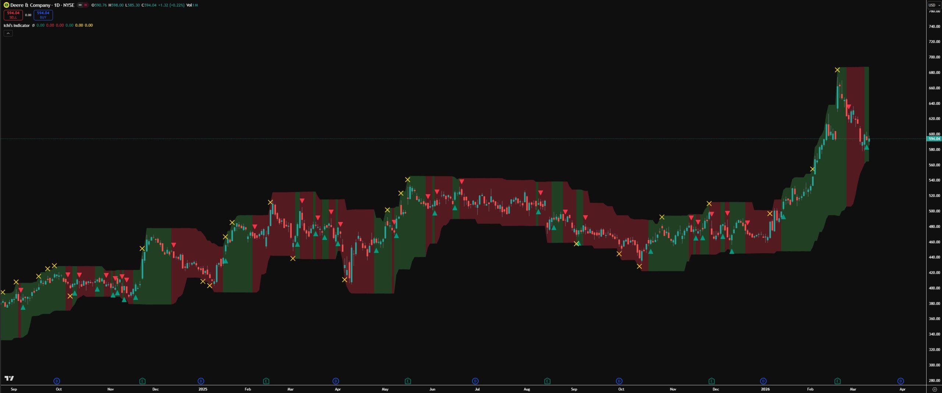Open the 1D interval selector

[57, 5]
